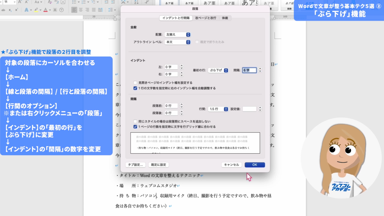384x216 pixels.
Task: Click the strikethrough formatting icon
Action: (x=3, y=10)
